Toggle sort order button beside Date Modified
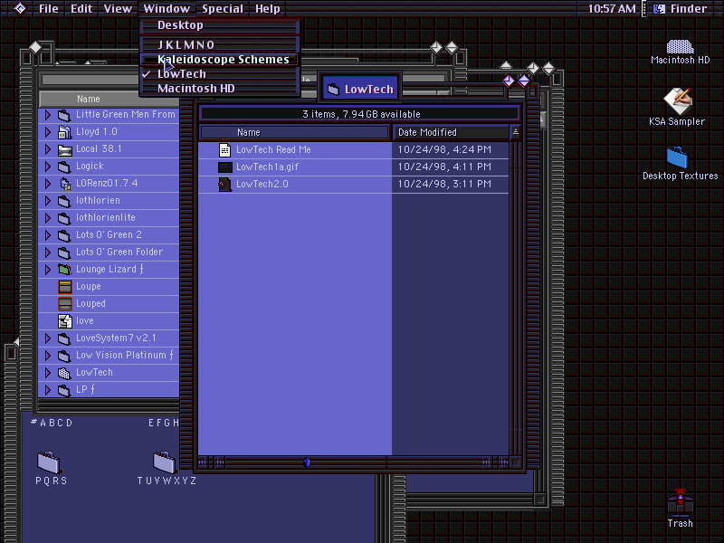 [x=516, y=132]
